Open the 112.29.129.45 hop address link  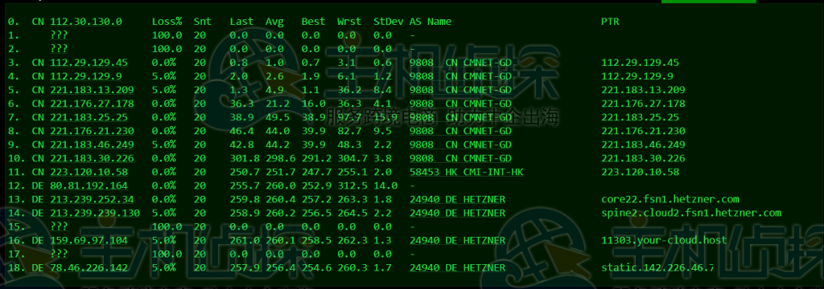pos(89,63)
